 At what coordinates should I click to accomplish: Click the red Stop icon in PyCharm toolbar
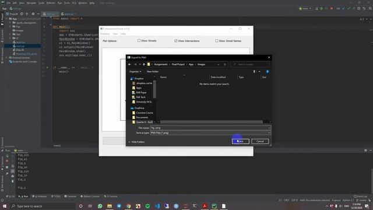332,8
